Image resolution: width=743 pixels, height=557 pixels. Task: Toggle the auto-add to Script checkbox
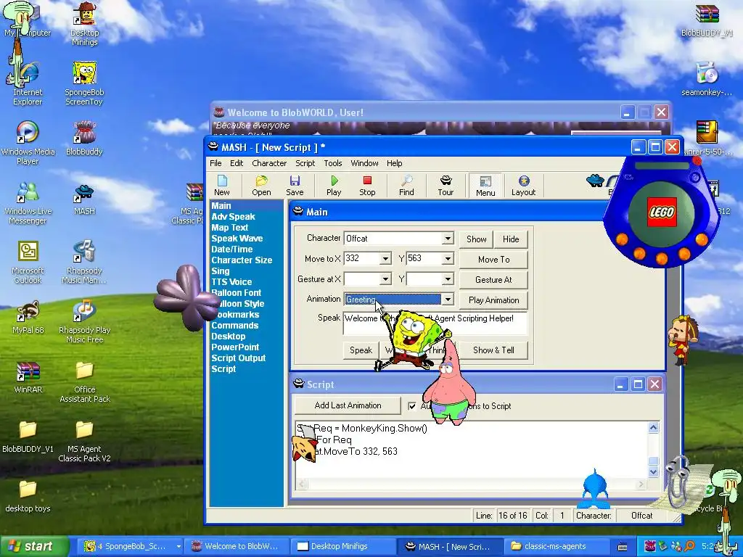(x=412, y=406)
